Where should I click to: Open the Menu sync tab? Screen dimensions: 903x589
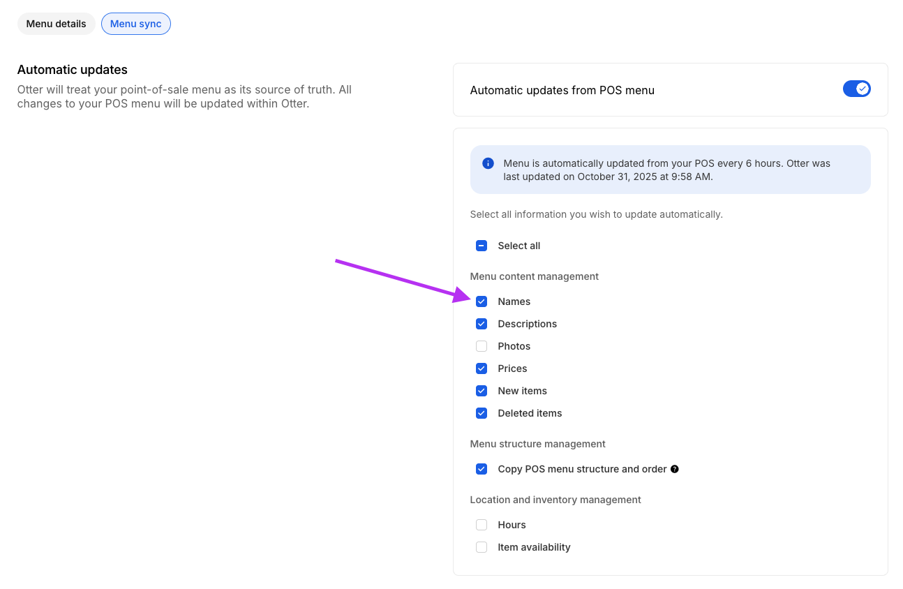tap(135, 24)
